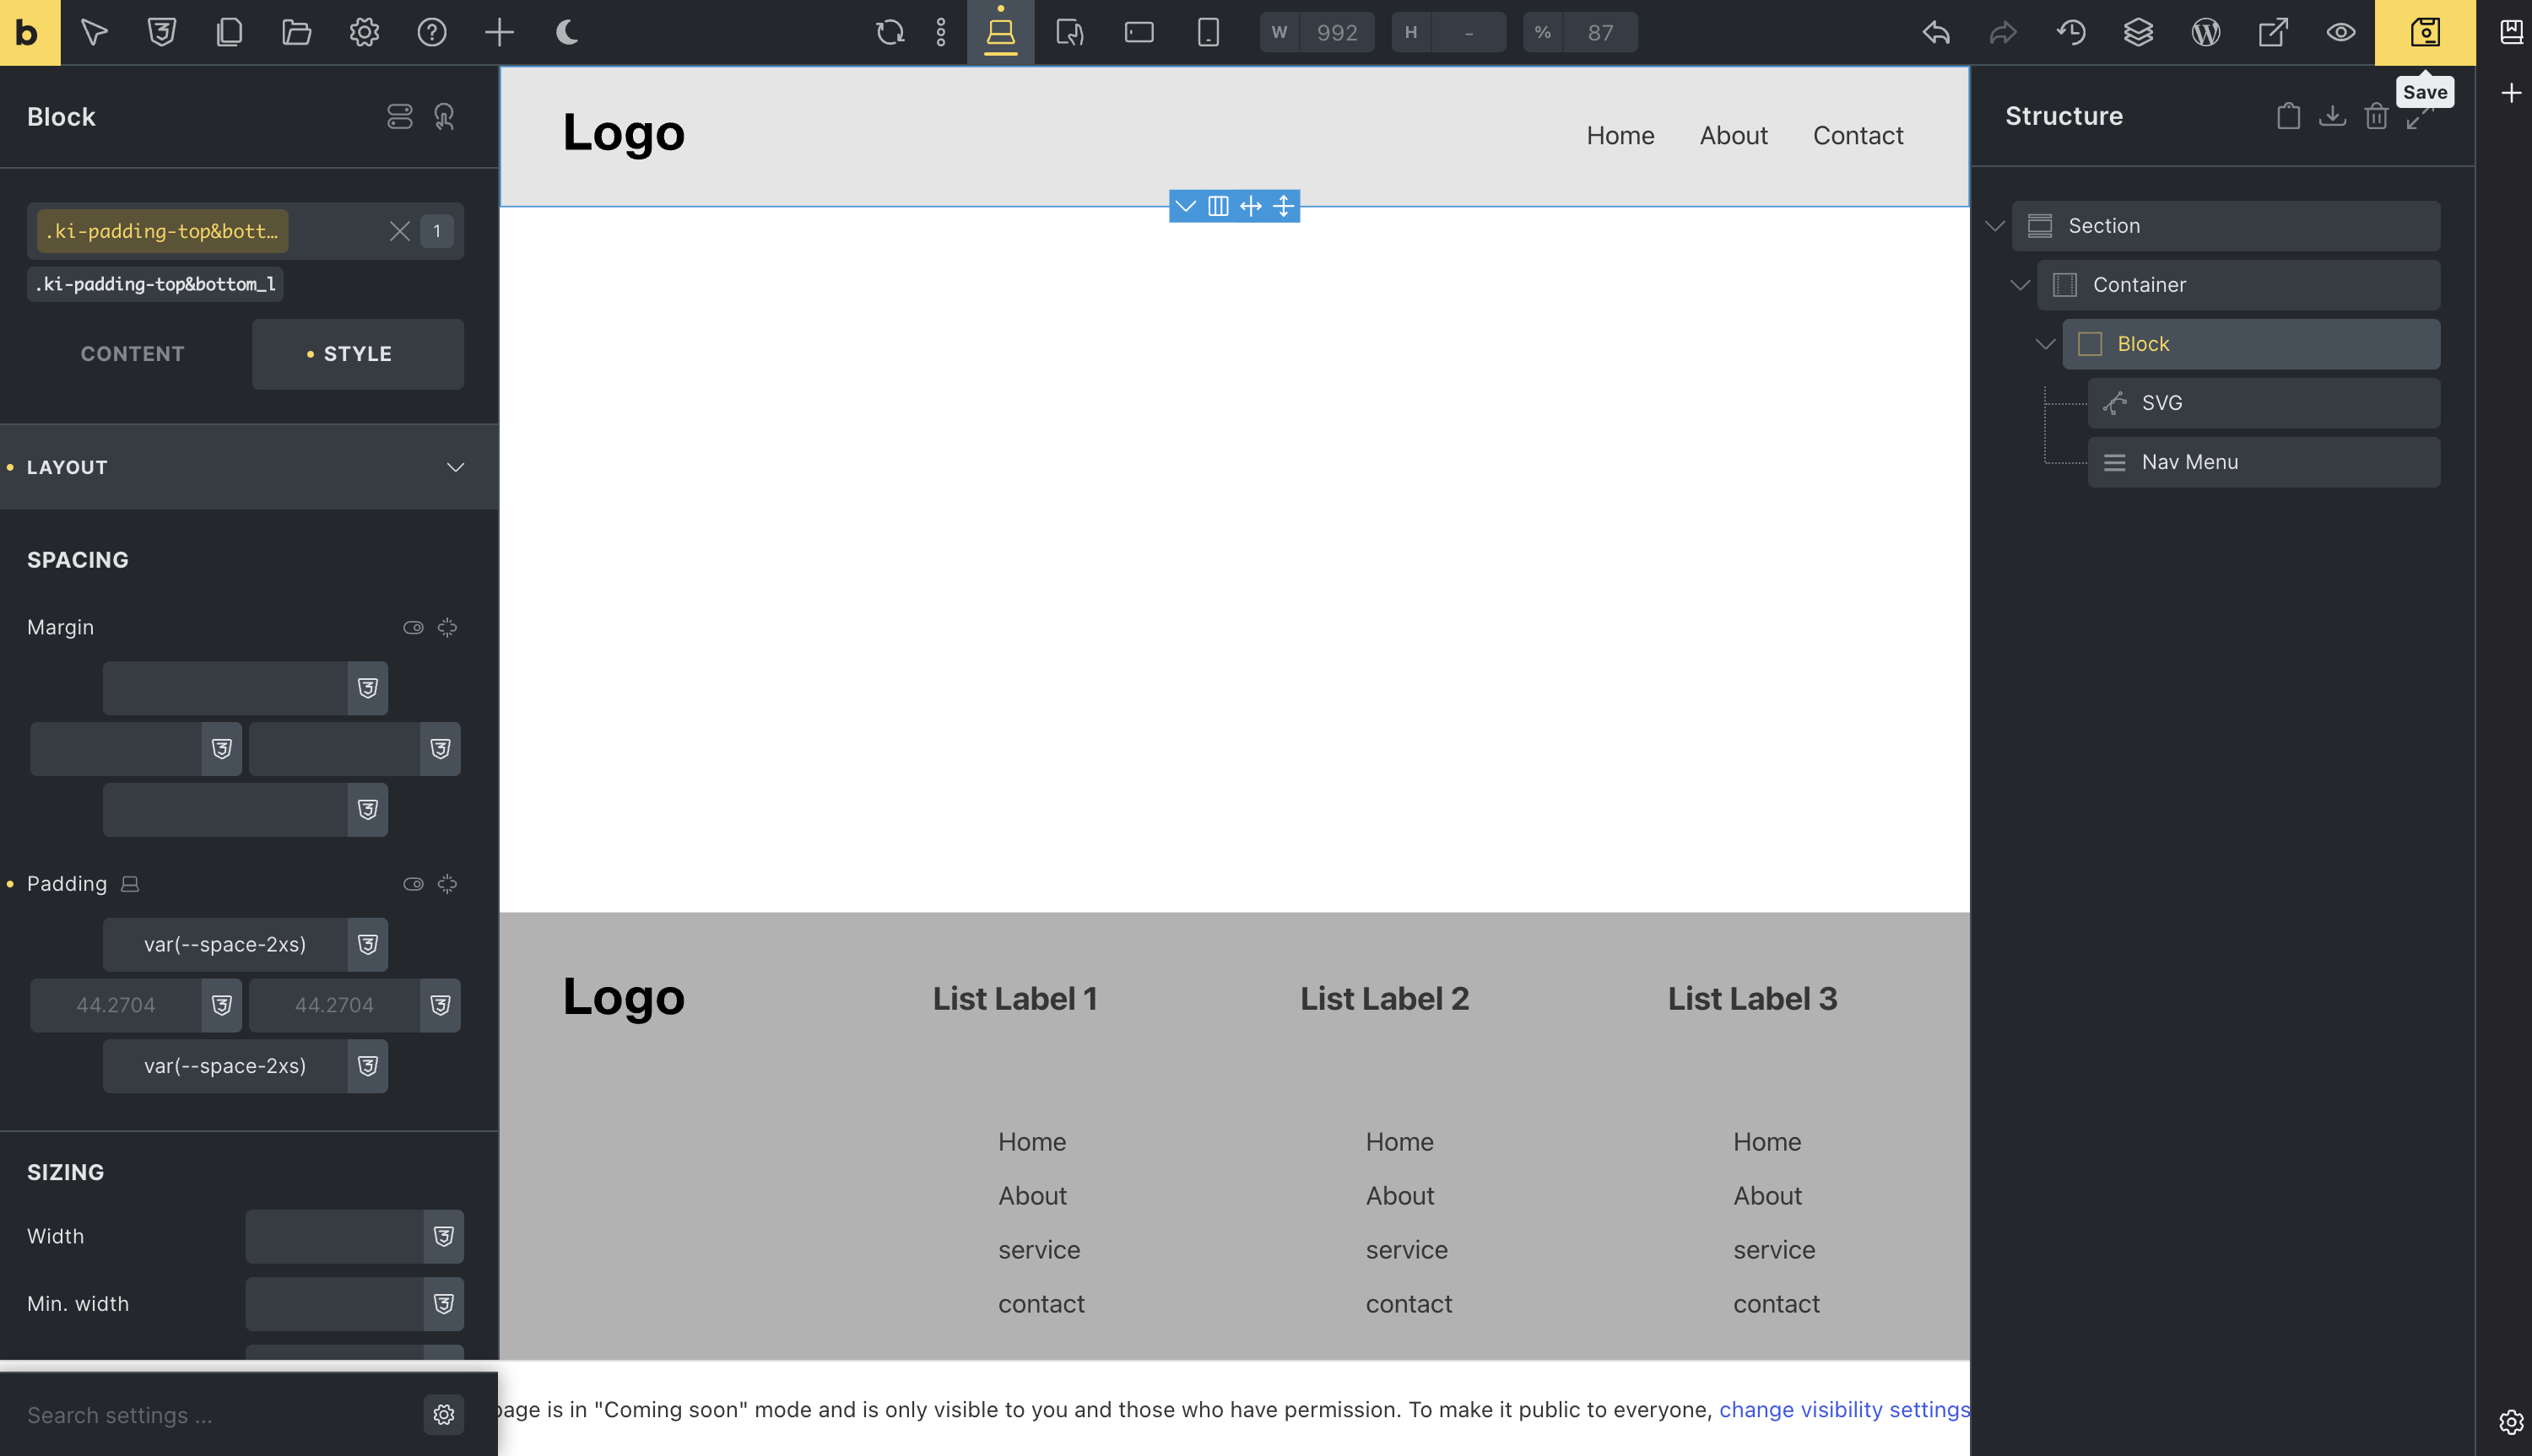Open the pages icon in toolbar
Viewport: 2532px width, 1456px height.
[229, 32]
